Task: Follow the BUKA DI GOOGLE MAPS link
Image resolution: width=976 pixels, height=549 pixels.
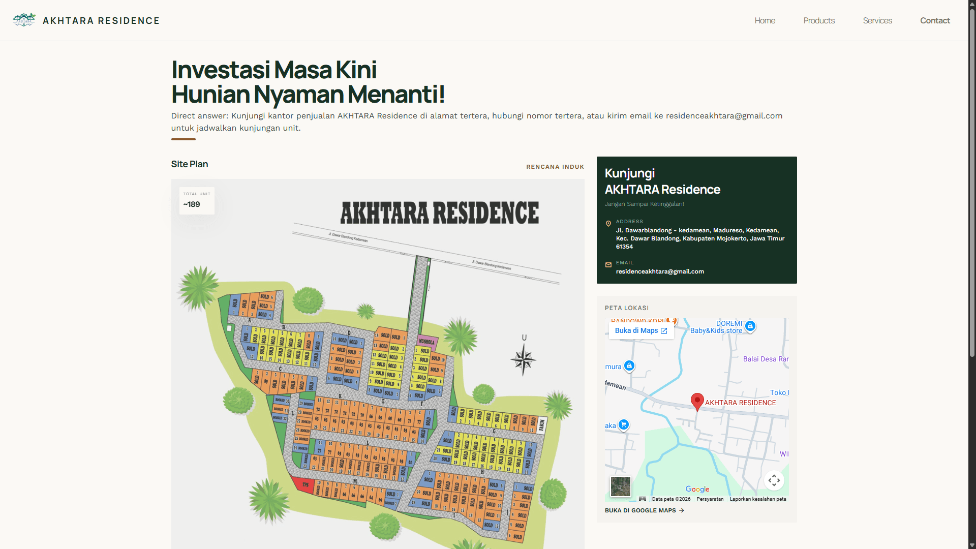Action: pyautogui.click(x=645, y=510)
